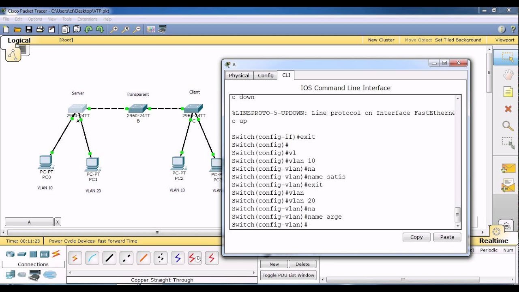Screen dimensions: 519x292
Task: Open the Options menu
Action: click(x=35, y=19)
